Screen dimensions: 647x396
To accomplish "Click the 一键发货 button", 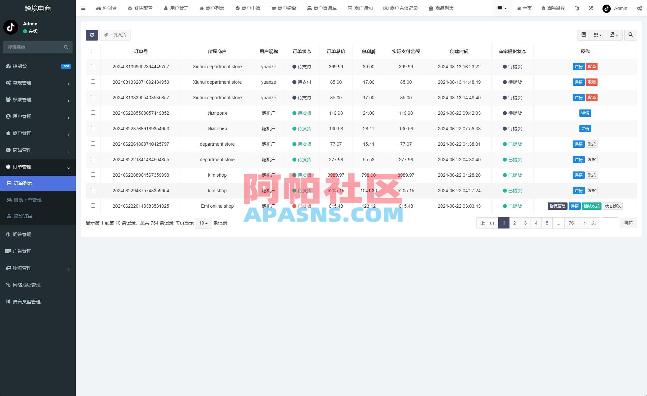I will click(115, 35).
